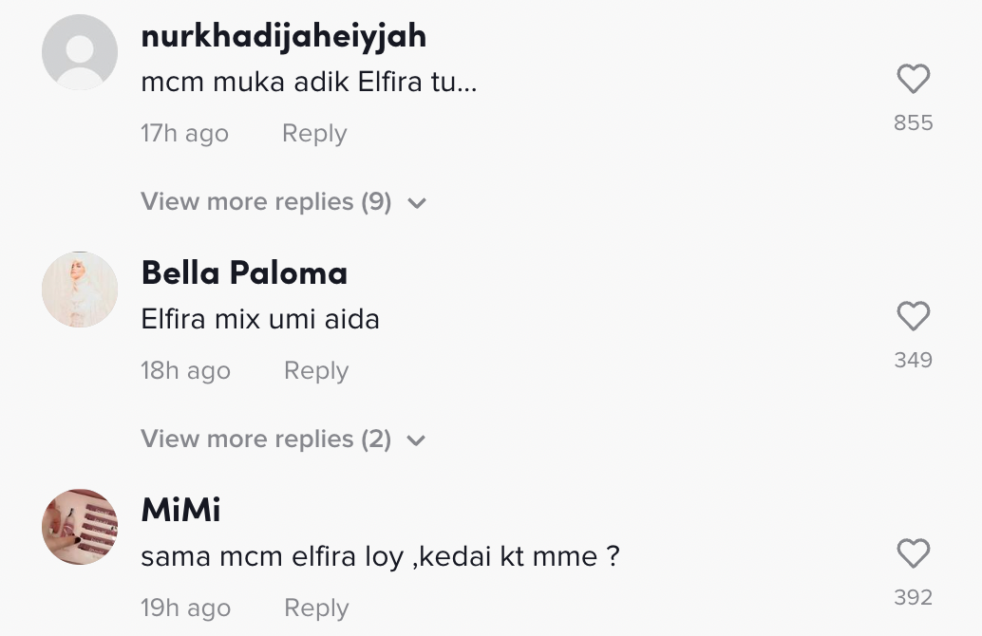Select the MiMi username
This screenshot has height=636, width=982.
tap(180, 511)
